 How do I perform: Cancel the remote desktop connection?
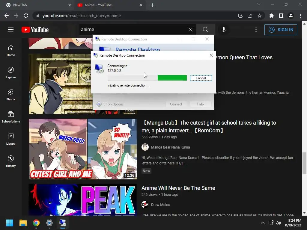pyautogui.click(x=201, y=78)
